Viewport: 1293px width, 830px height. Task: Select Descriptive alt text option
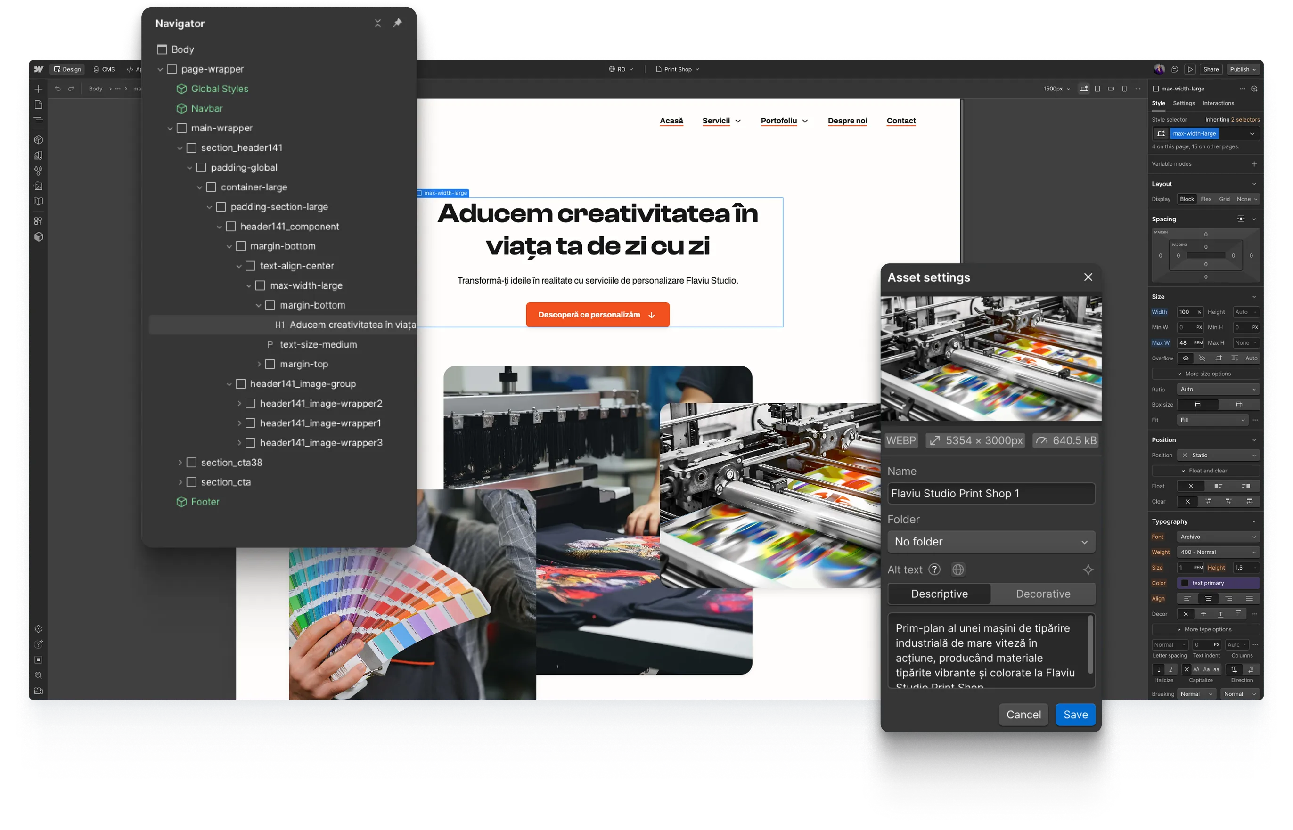point(939,594)
